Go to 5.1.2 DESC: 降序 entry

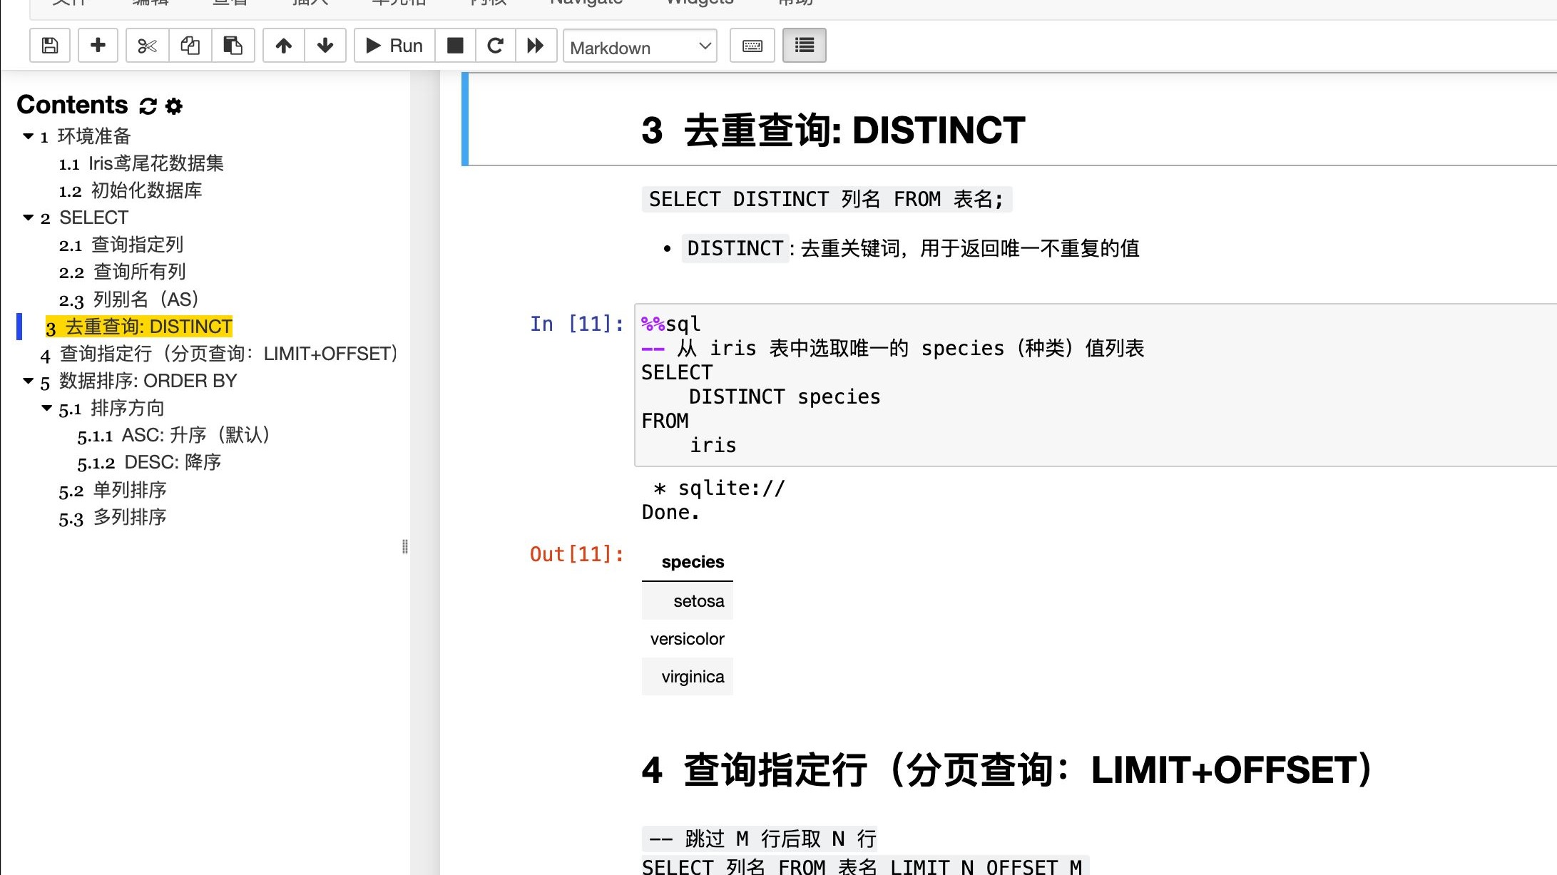click(x=149, y=462)
